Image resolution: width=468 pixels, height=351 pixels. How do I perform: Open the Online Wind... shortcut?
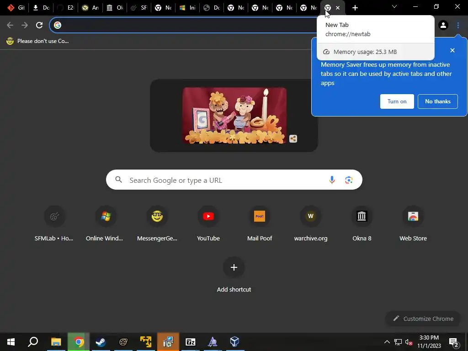tap(106, 224)
